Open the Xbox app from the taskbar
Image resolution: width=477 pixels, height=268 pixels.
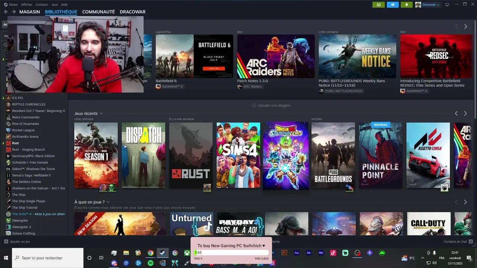click(x=187, y=253)
